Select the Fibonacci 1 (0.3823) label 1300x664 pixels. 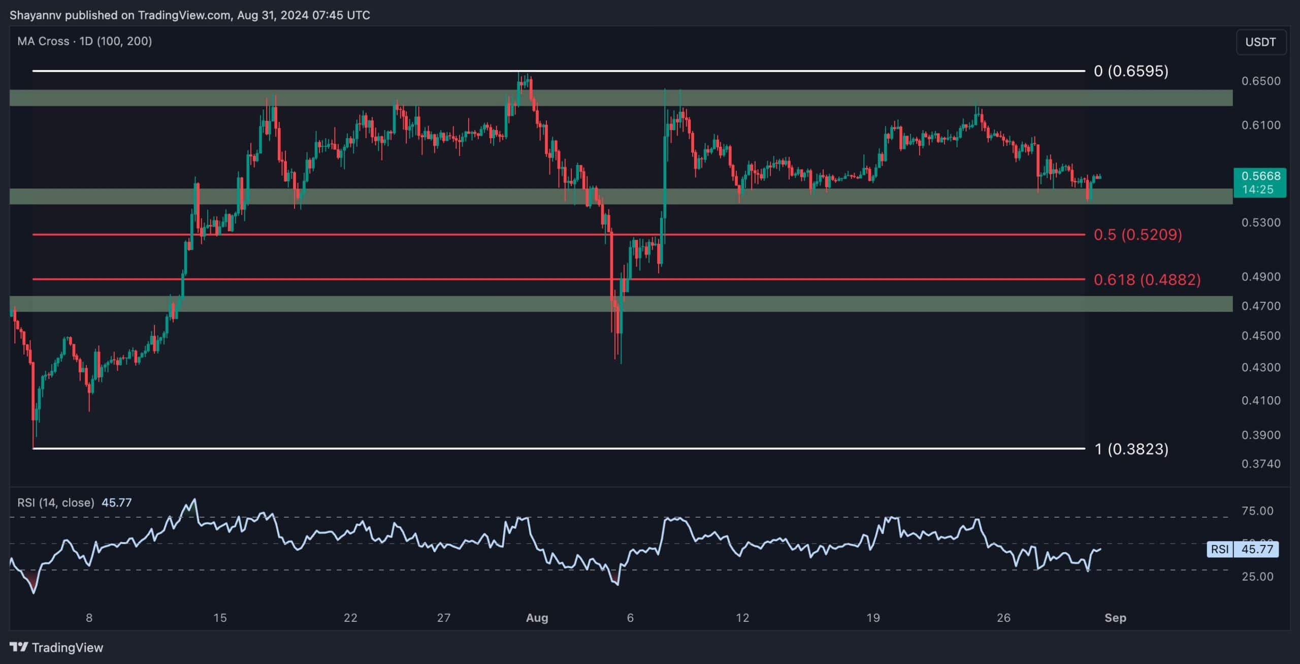pos(1131,449)
